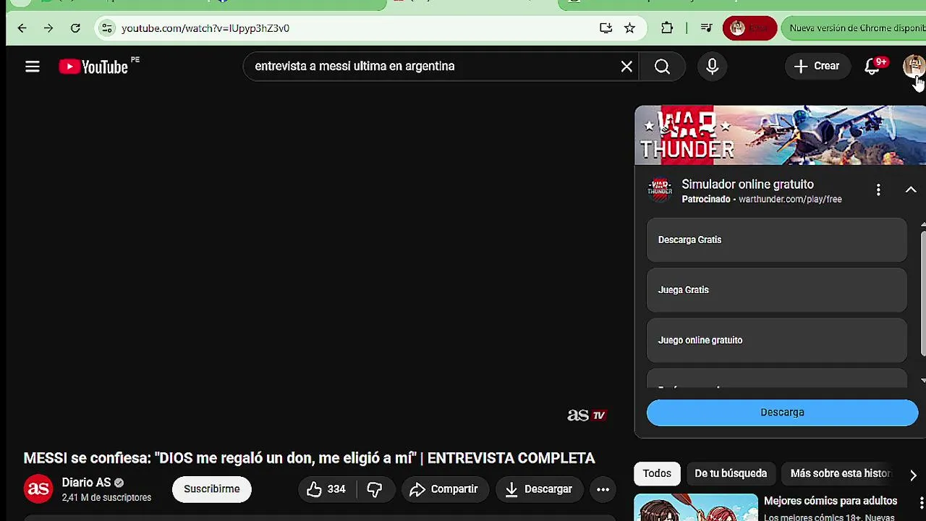Open more actions three-dot menu
926x521 pixels.
[603, 489]
